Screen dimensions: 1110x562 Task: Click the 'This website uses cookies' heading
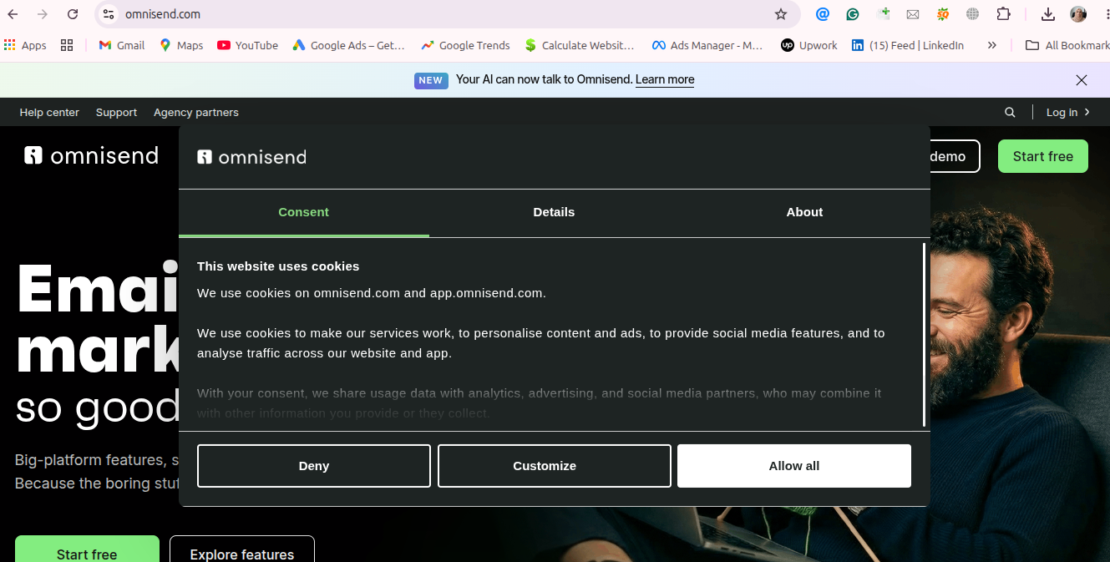point(278,266)
